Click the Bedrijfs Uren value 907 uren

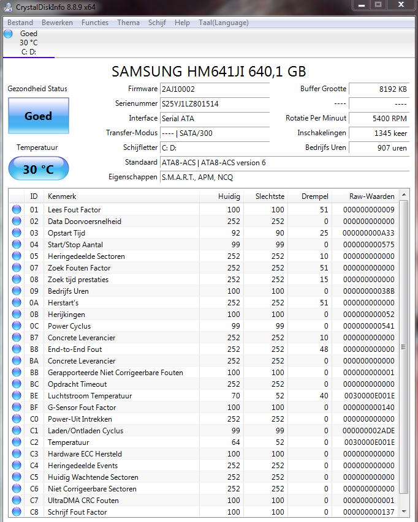[x=379, y=148]
